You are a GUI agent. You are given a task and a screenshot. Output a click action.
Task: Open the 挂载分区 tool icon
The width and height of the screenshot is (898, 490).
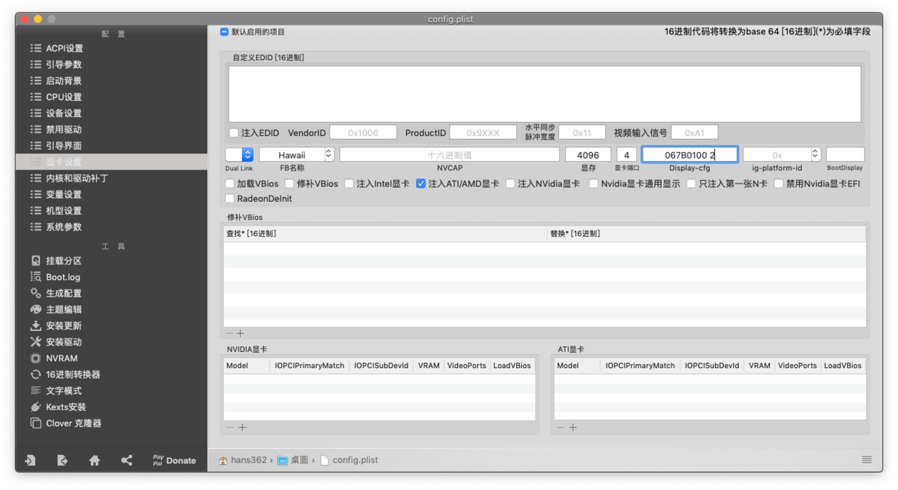pyautogui.click(x=36, y=261)
